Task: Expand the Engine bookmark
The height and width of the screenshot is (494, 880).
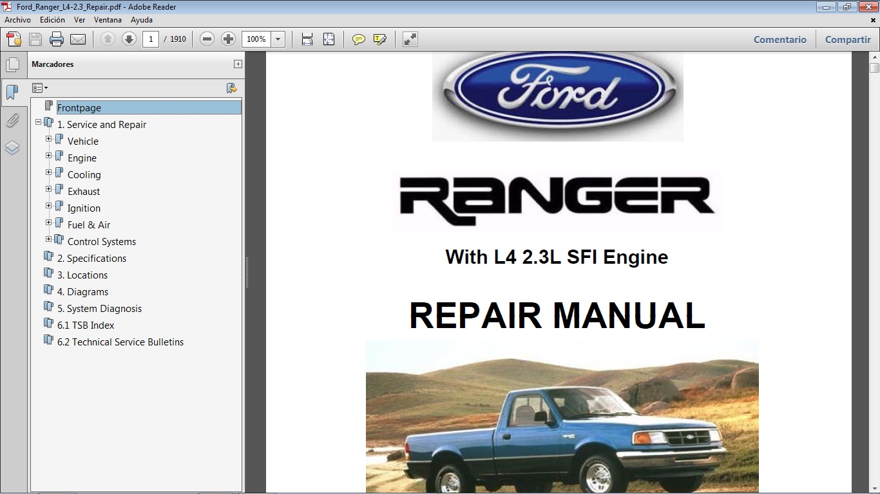Action: [48, 155]
